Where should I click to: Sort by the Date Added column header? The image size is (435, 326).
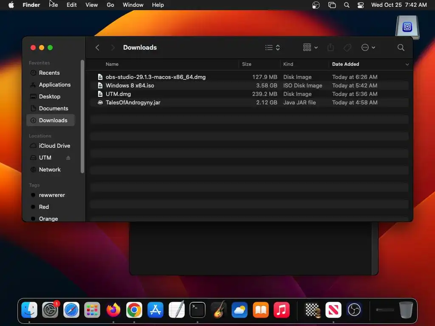click(345, 64)
